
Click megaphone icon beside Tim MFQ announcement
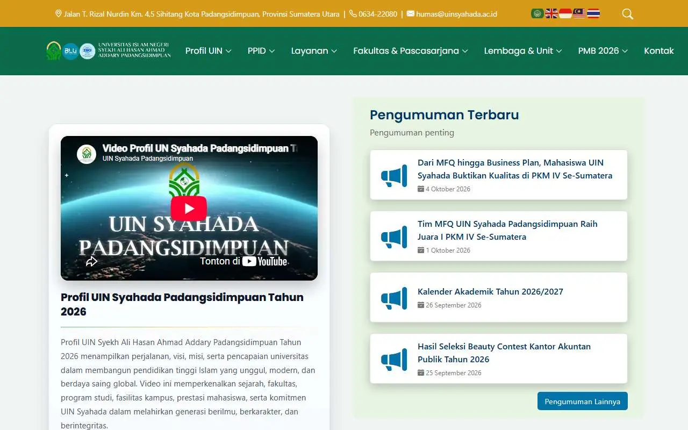(394, 236)
